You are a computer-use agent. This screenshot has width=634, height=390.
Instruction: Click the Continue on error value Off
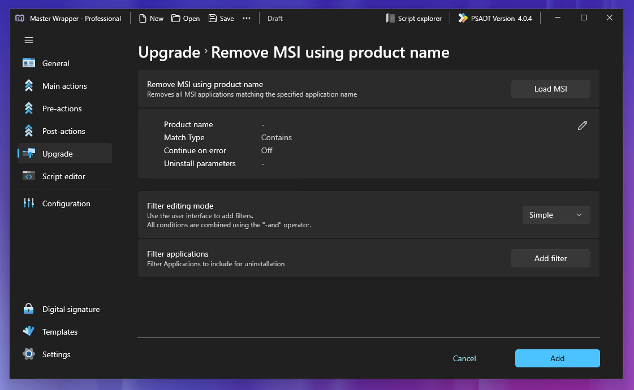(x=266, y=150)
